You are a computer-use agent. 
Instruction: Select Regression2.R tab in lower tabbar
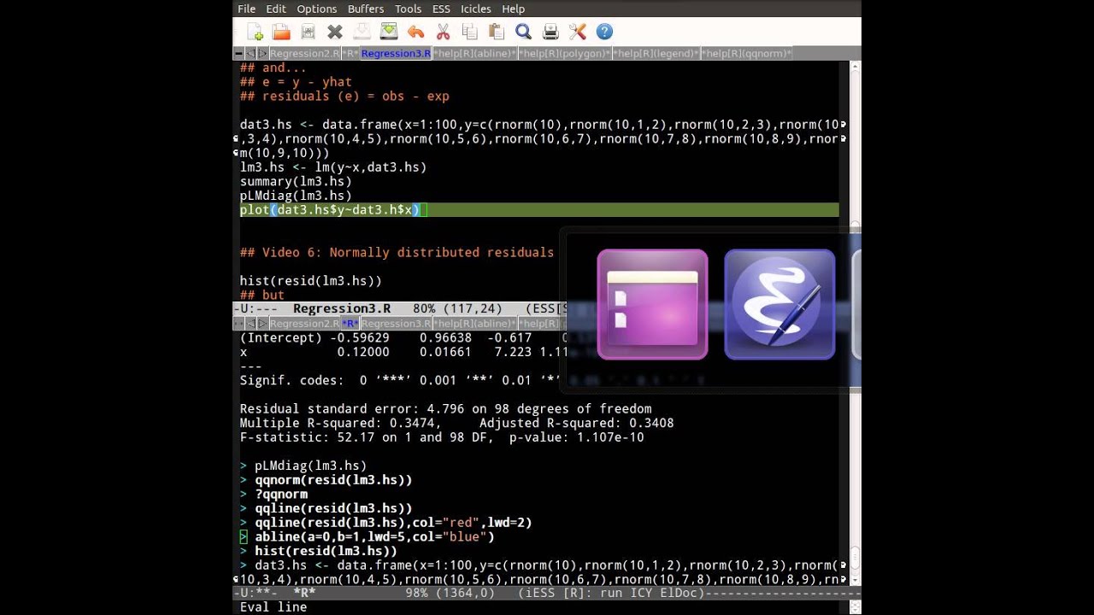(x=305, y=324)
